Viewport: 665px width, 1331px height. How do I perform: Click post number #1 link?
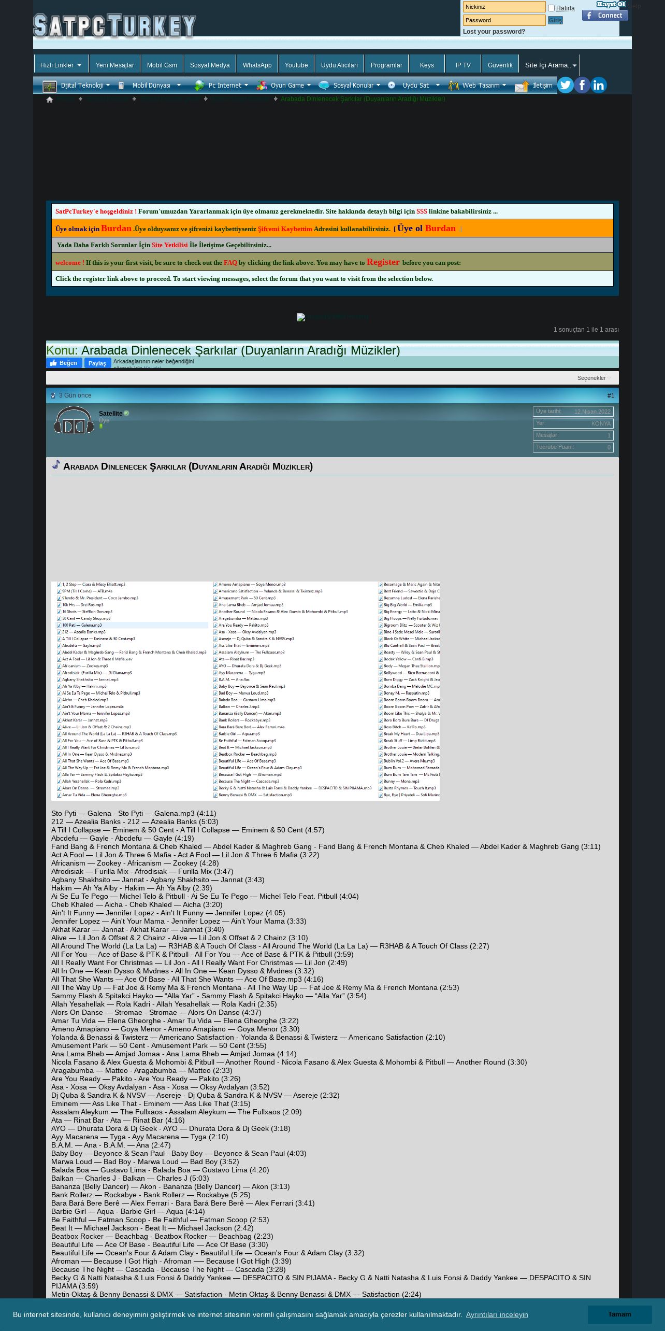611,395
